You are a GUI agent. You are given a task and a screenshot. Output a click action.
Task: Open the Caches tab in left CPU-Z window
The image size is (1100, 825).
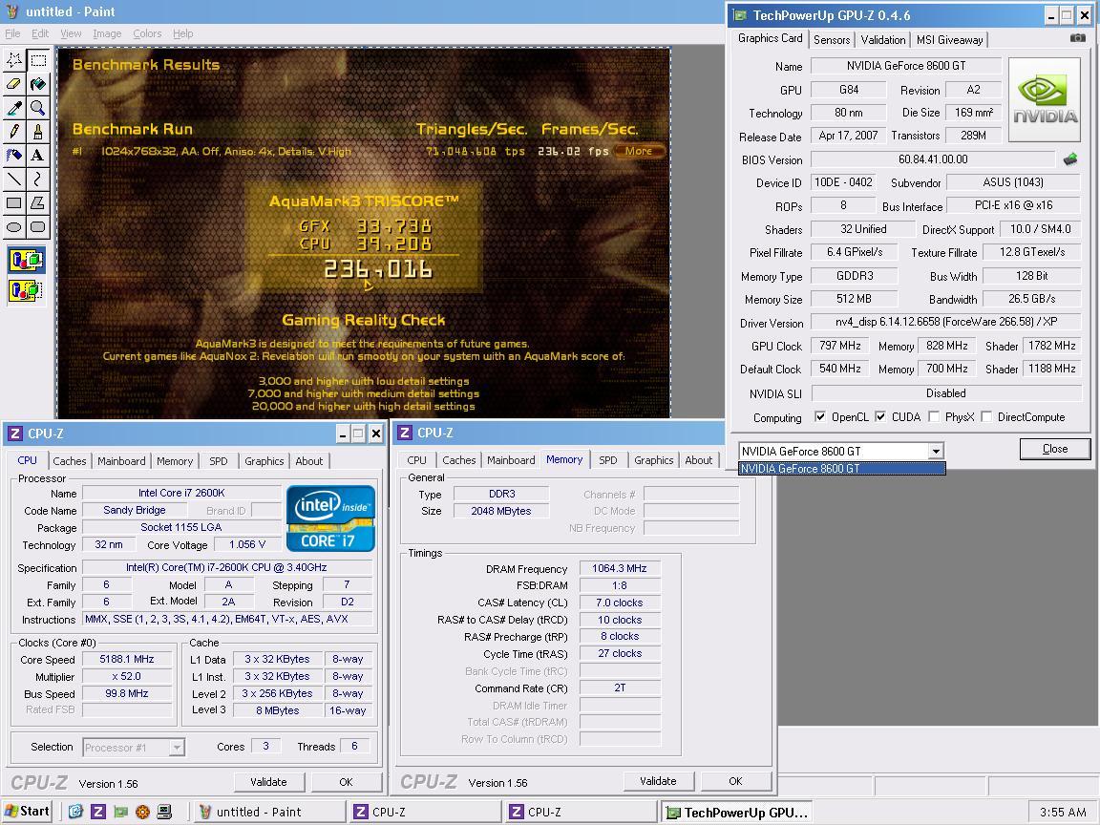(x=70, y=461)
